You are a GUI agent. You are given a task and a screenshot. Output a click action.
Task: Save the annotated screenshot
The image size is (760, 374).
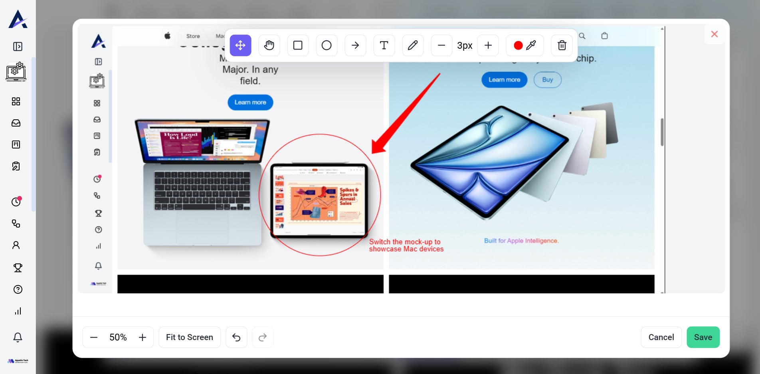click(703, 337)
